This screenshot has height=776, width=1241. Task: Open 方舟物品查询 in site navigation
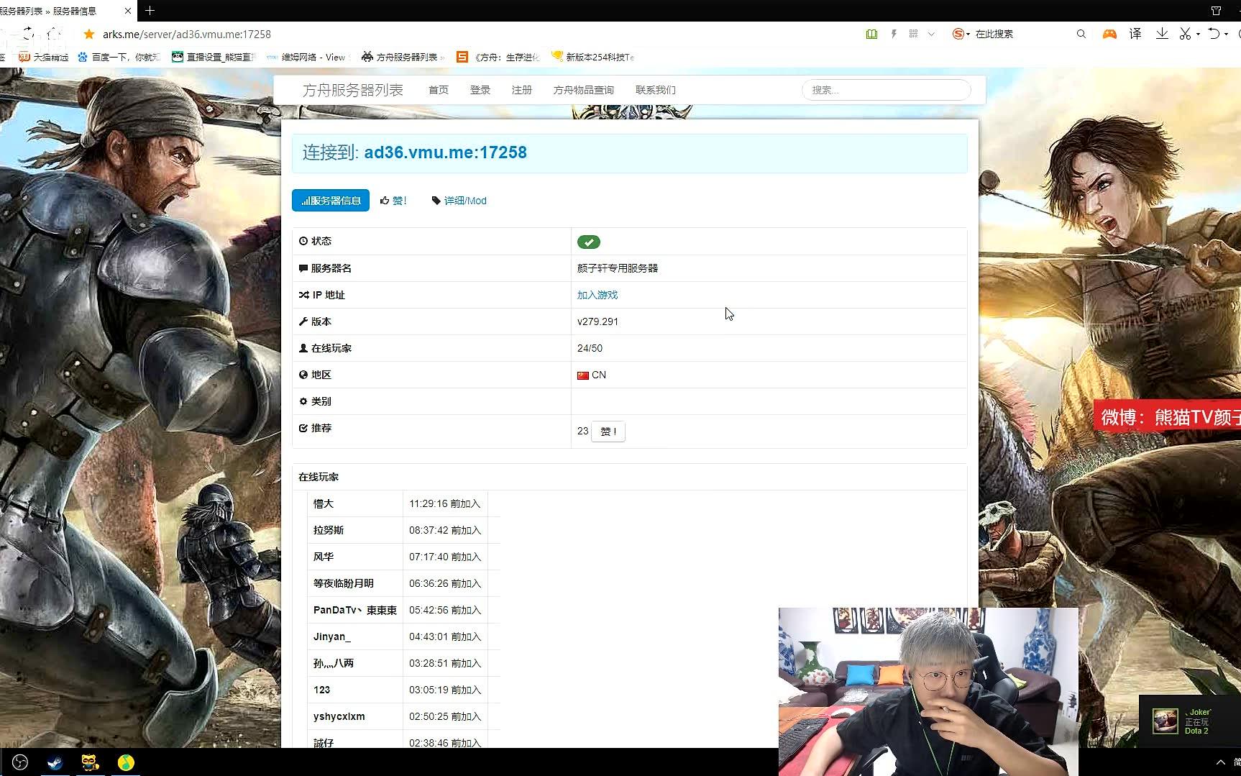pos(584,90)
